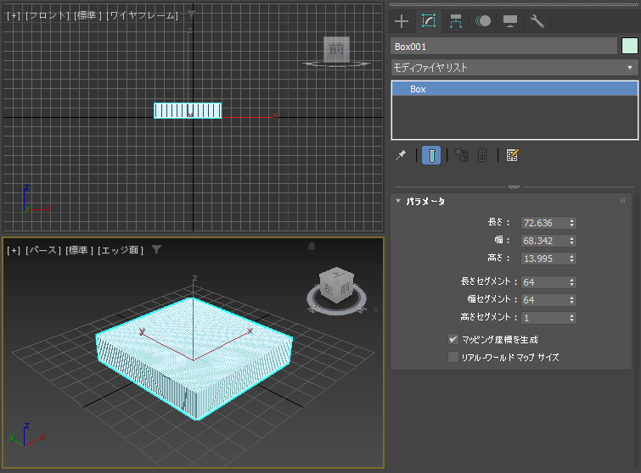Open [標準] menu in front viewport
The width and height of the screenshot is (641, 473).
[x=88, y=15]
